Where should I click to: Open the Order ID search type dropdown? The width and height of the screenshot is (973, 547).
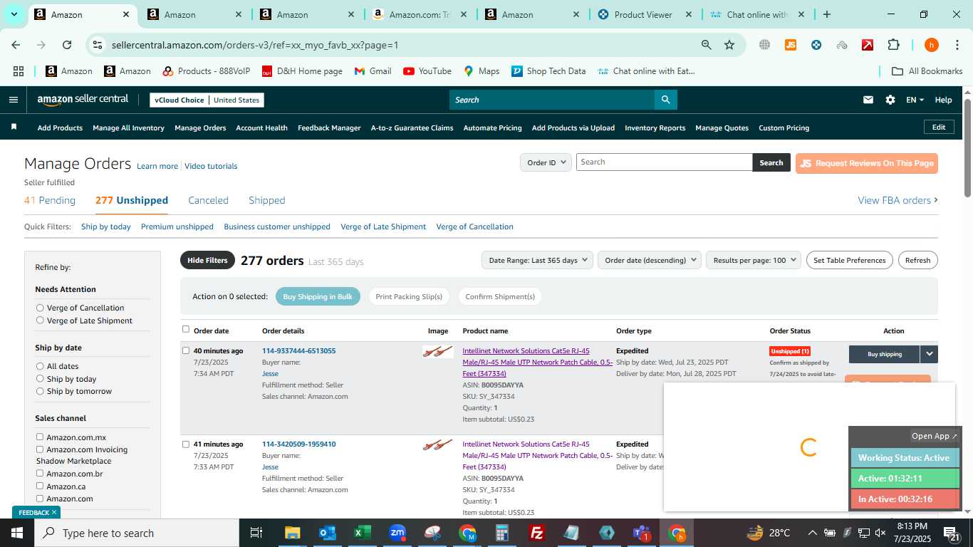point(546,162)
